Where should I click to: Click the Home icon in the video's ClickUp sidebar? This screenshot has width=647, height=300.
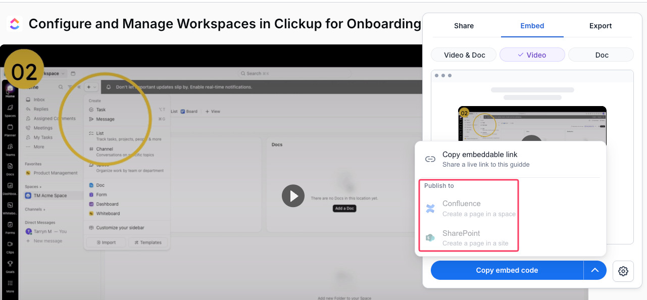coord(10,91)
